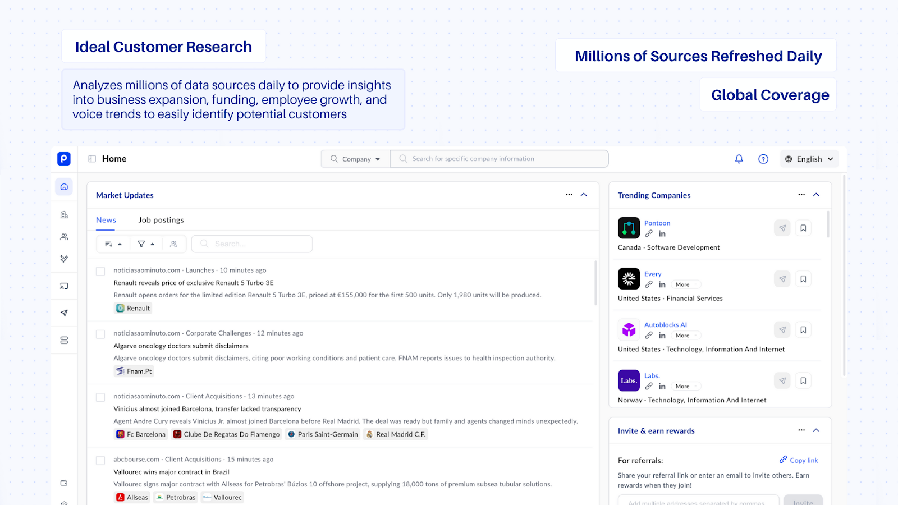
Task: Tick the checkbox beside the Algarve oncology article
Action: click(100, 333)
